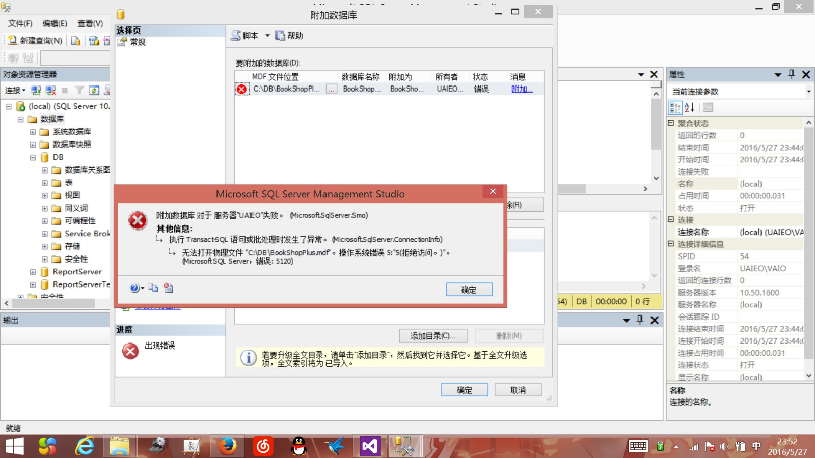Screen dimensions: 815x458
Task: Click the Disconnect icon with red X in Object Explorer
Action: tap(50, 91)
